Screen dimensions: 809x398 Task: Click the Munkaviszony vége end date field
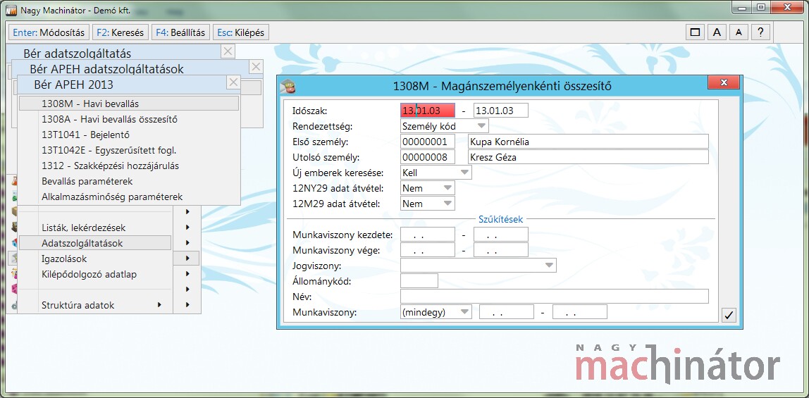[x=501, y=250]
